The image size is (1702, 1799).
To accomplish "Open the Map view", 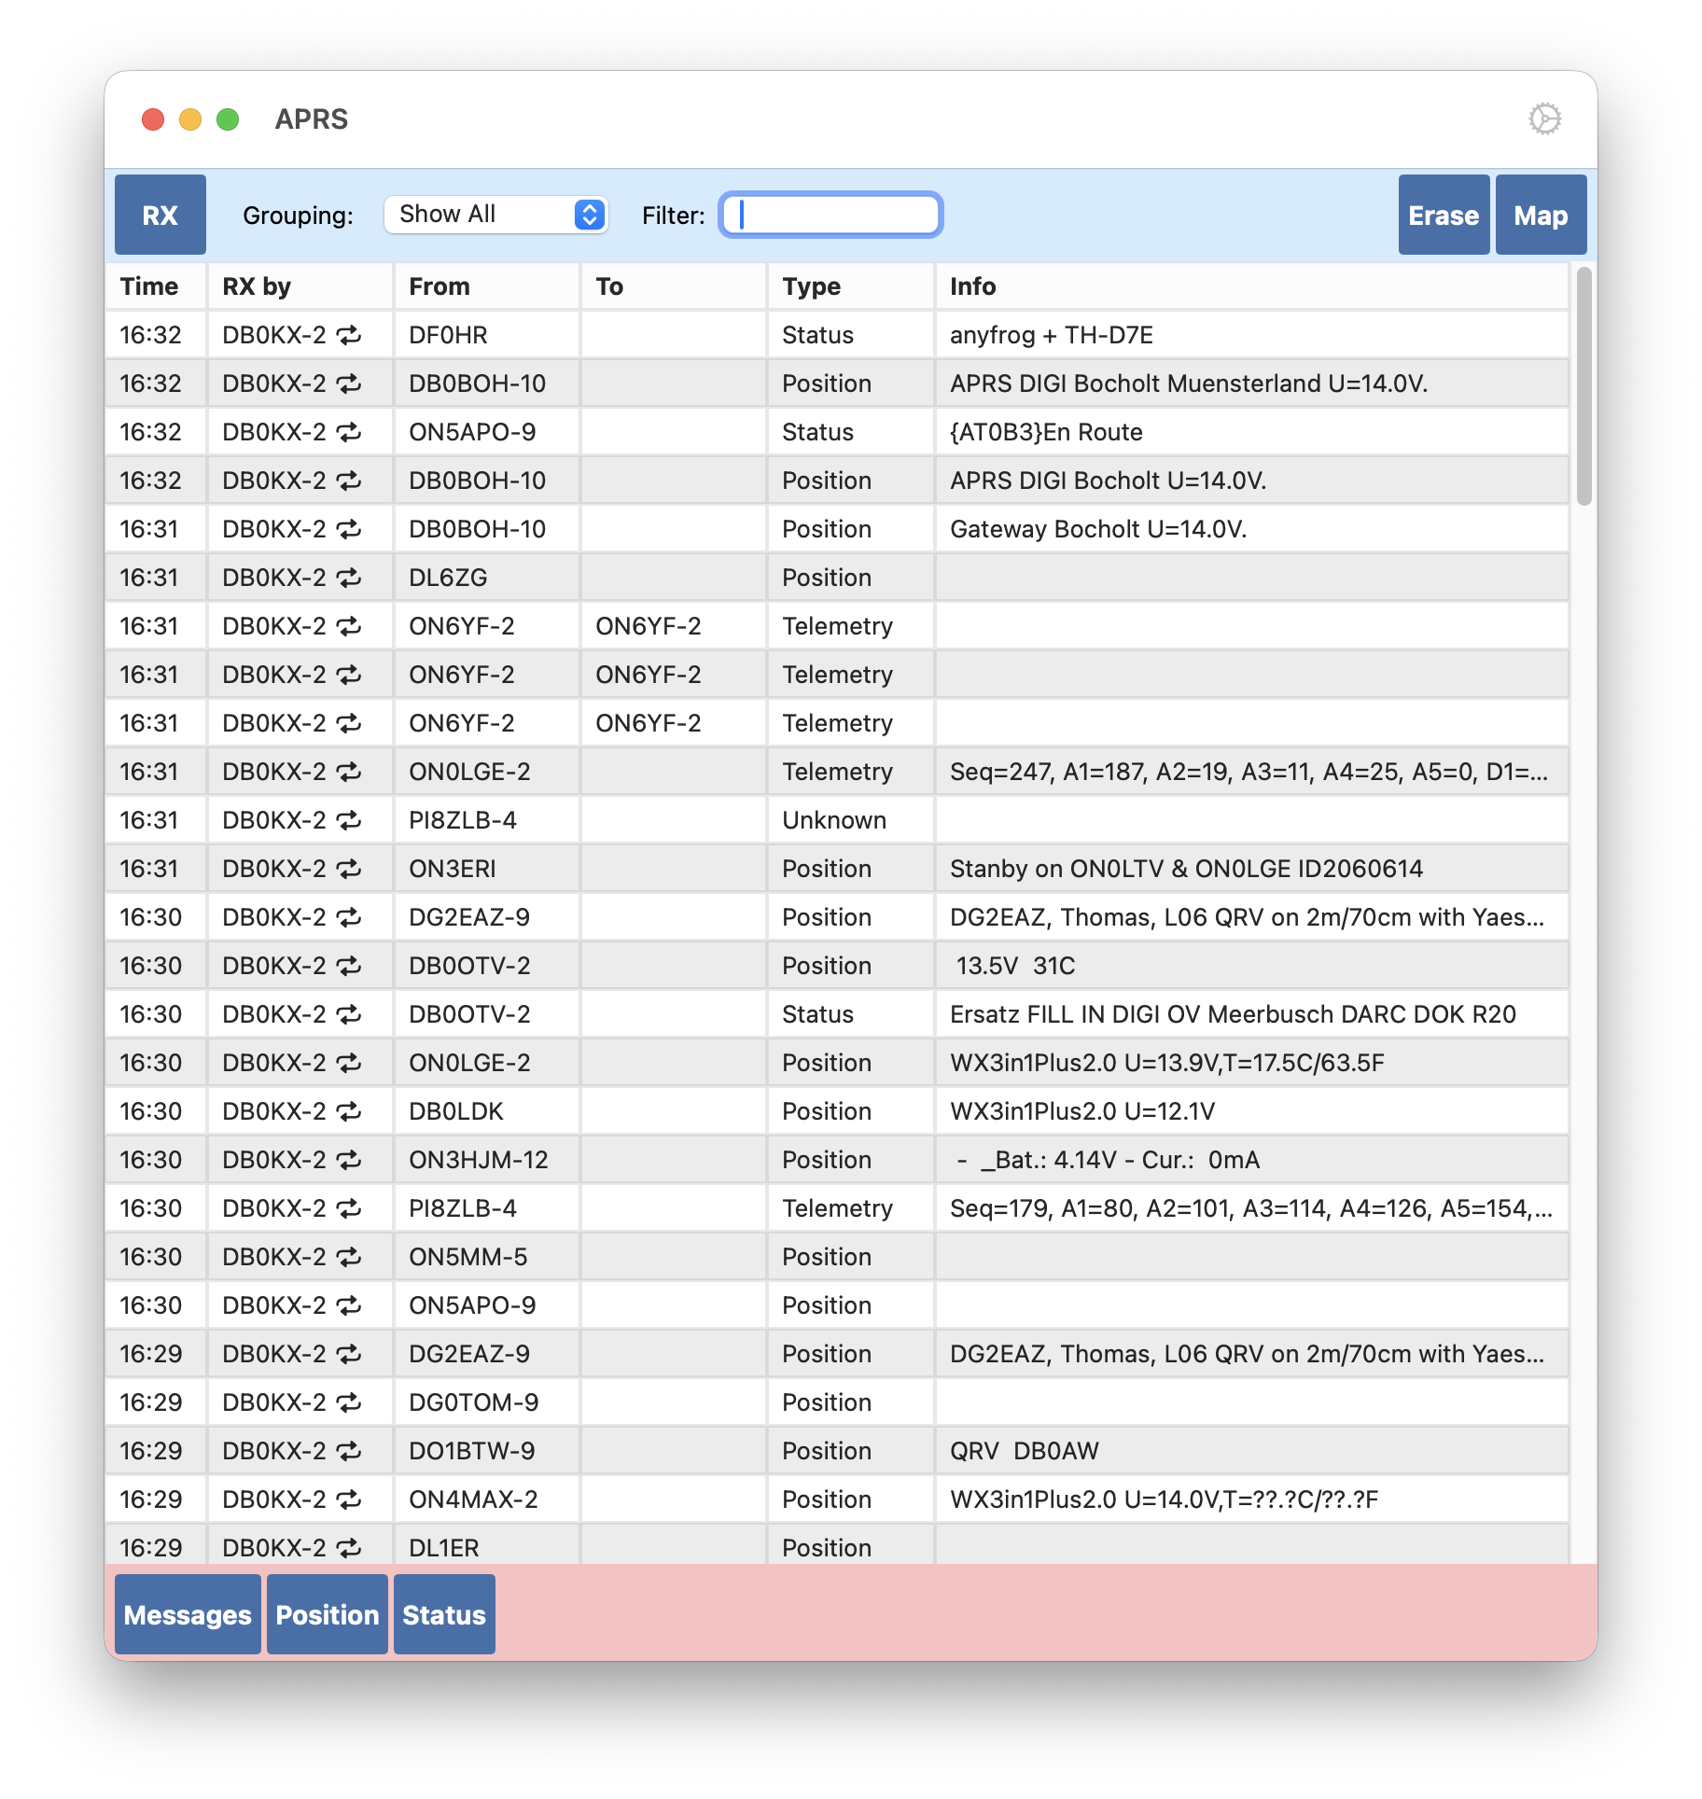I will (1540, 215).
